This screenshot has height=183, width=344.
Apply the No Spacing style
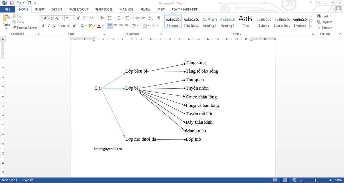pos(191,21)
